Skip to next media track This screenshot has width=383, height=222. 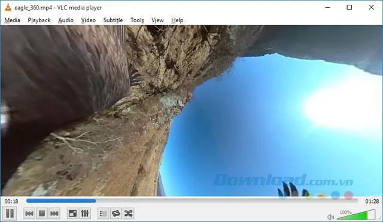pyautogui.click(x=54, y=214)
